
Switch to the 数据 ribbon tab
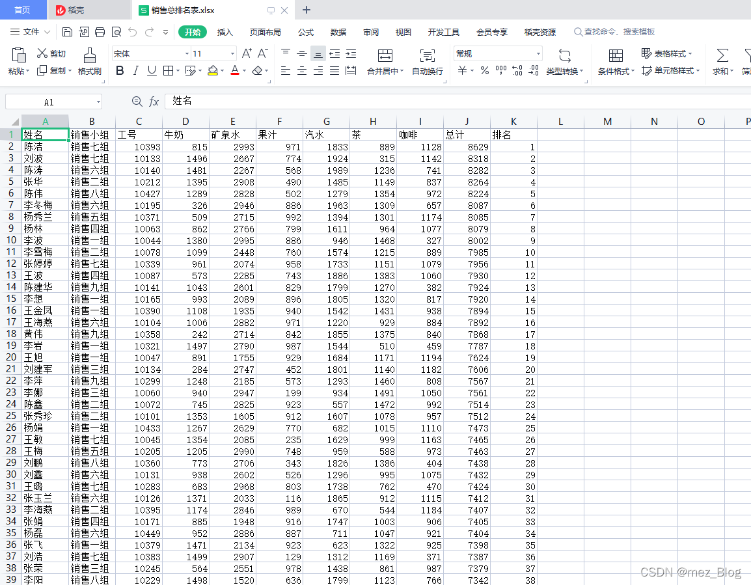click(338, 32)
